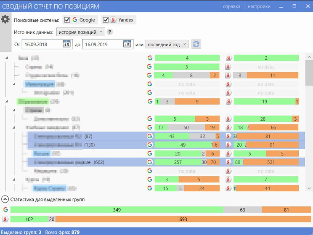Screen dimensions: 313x235
Task: Toggle the Yandex search engine checkbox
Action: pyautogui.click(x=106, y=20)
